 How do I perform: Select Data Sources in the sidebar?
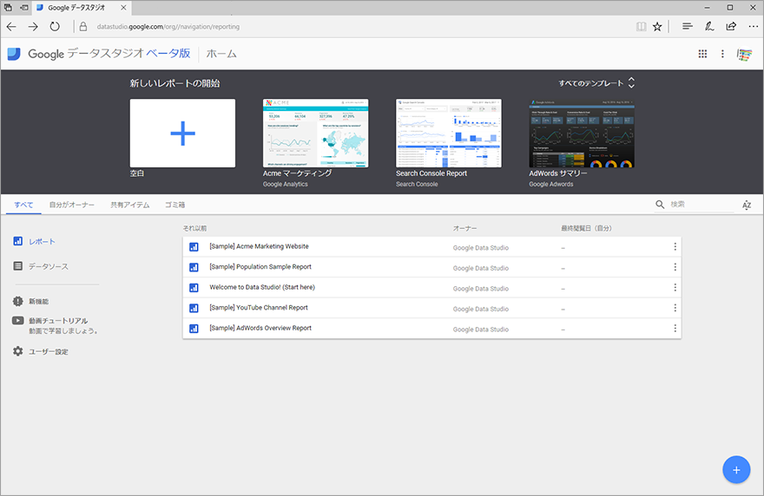click(48, 266)
